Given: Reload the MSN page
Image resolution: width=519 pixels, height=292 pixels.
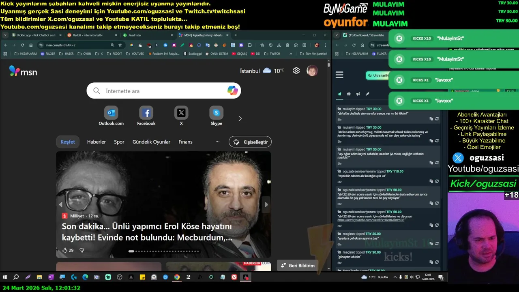Looking at the screenshot, I should (22, 45).
